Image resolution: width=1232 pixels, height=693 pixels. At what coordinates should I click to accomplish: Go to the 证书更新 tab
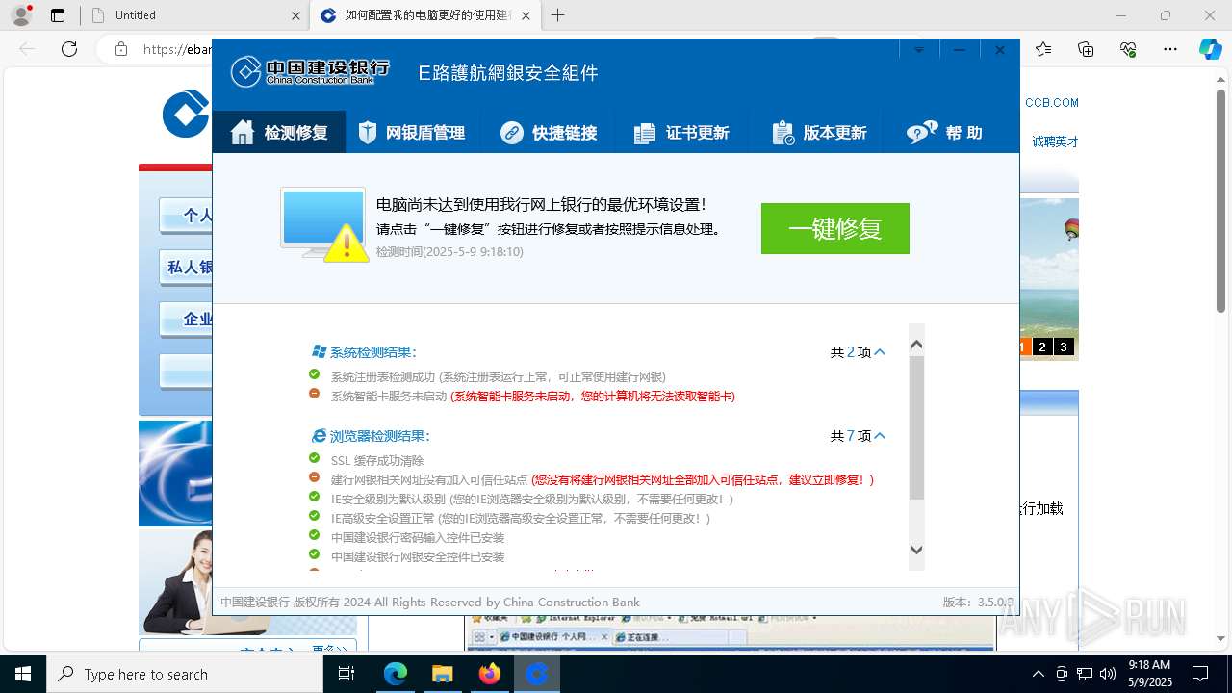681,133
